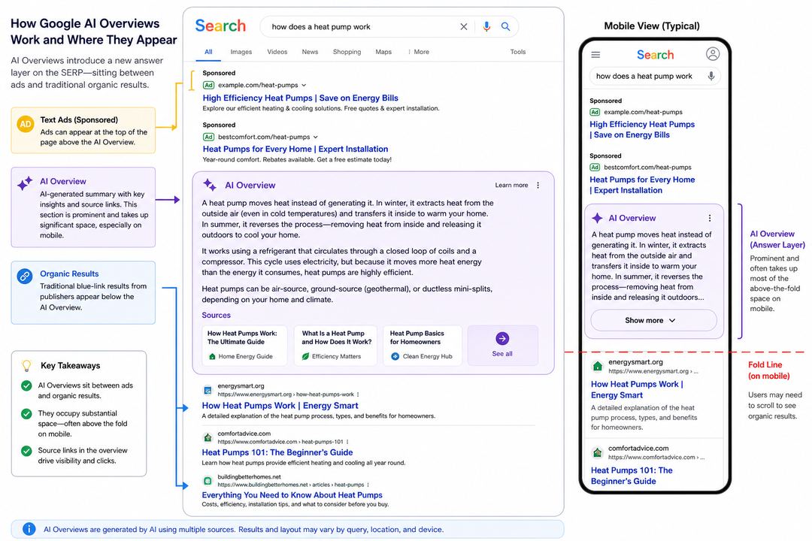812x541 pixels.
Task: Click the energysmart.org house icon in mobile view
Action: click(x=598, y=366)
